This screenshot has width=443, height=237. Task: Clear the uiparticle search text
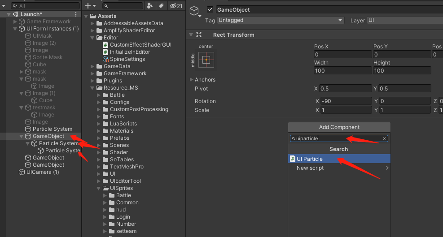point(385,138)
